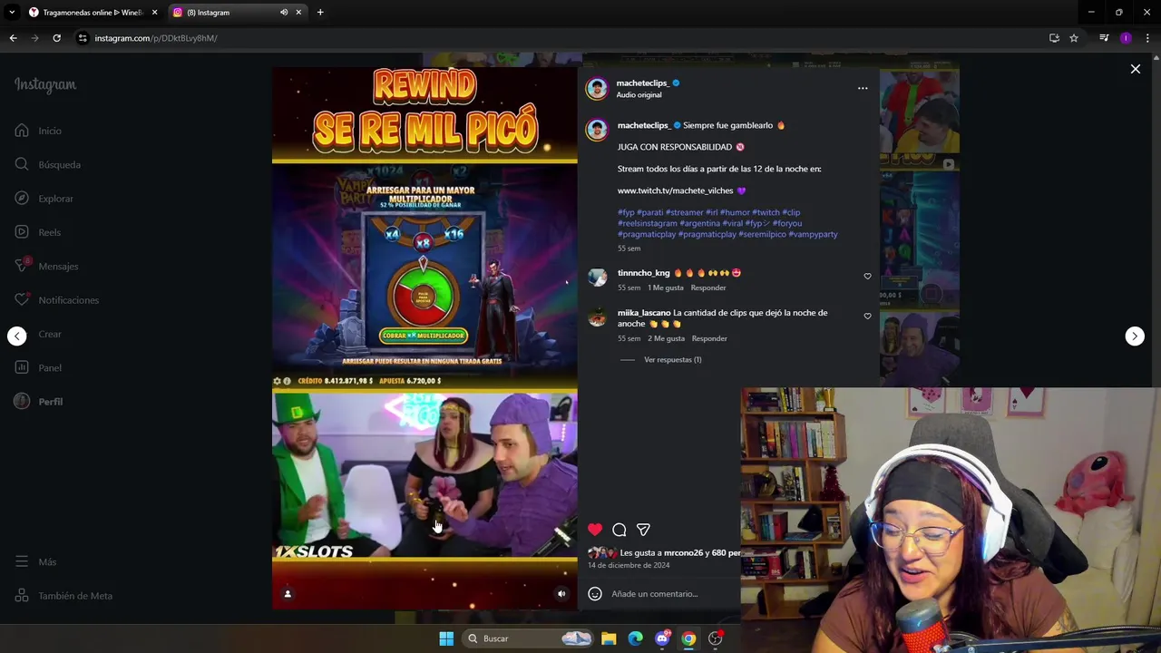Image resolution: width=1161 pixels, height=653 pixels.
Task: Expand Ver respuestas (1)
Action: point(672,360)
